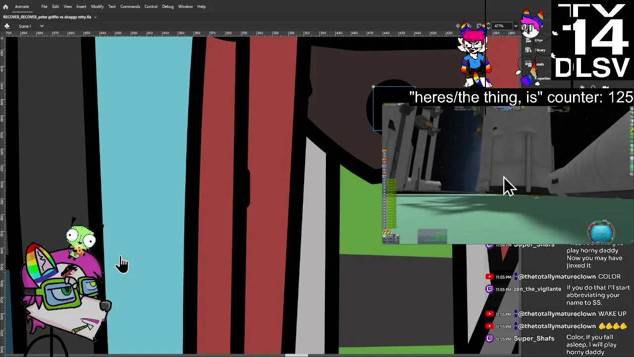634x357 pixels.
Task: Select the Animate workspace tab
Action: 22,6
